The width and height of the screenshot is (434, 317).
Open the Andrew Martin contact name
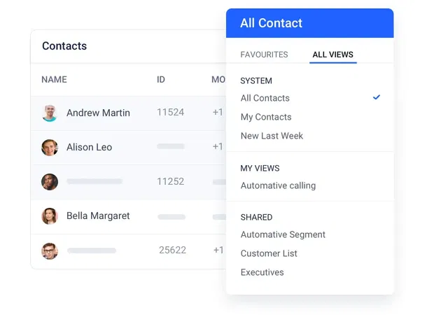[98, 113]
